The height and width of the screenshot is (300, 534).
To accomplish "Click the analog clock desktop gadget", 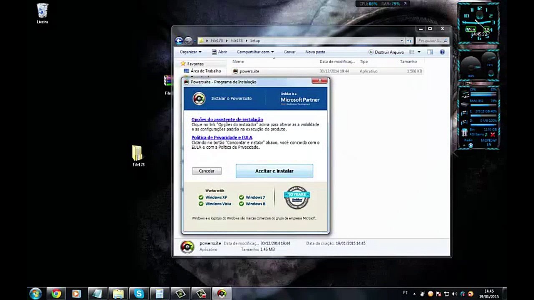I will coord(479,23).
